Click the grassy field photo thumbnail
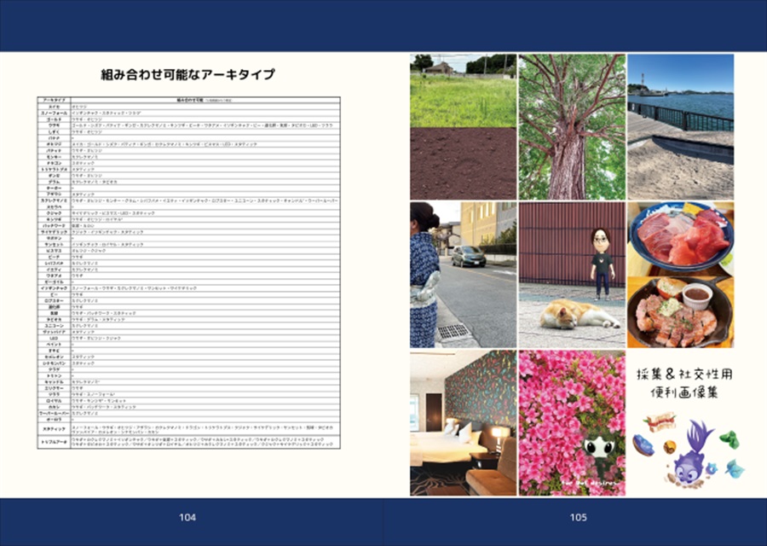 [463, 90]
